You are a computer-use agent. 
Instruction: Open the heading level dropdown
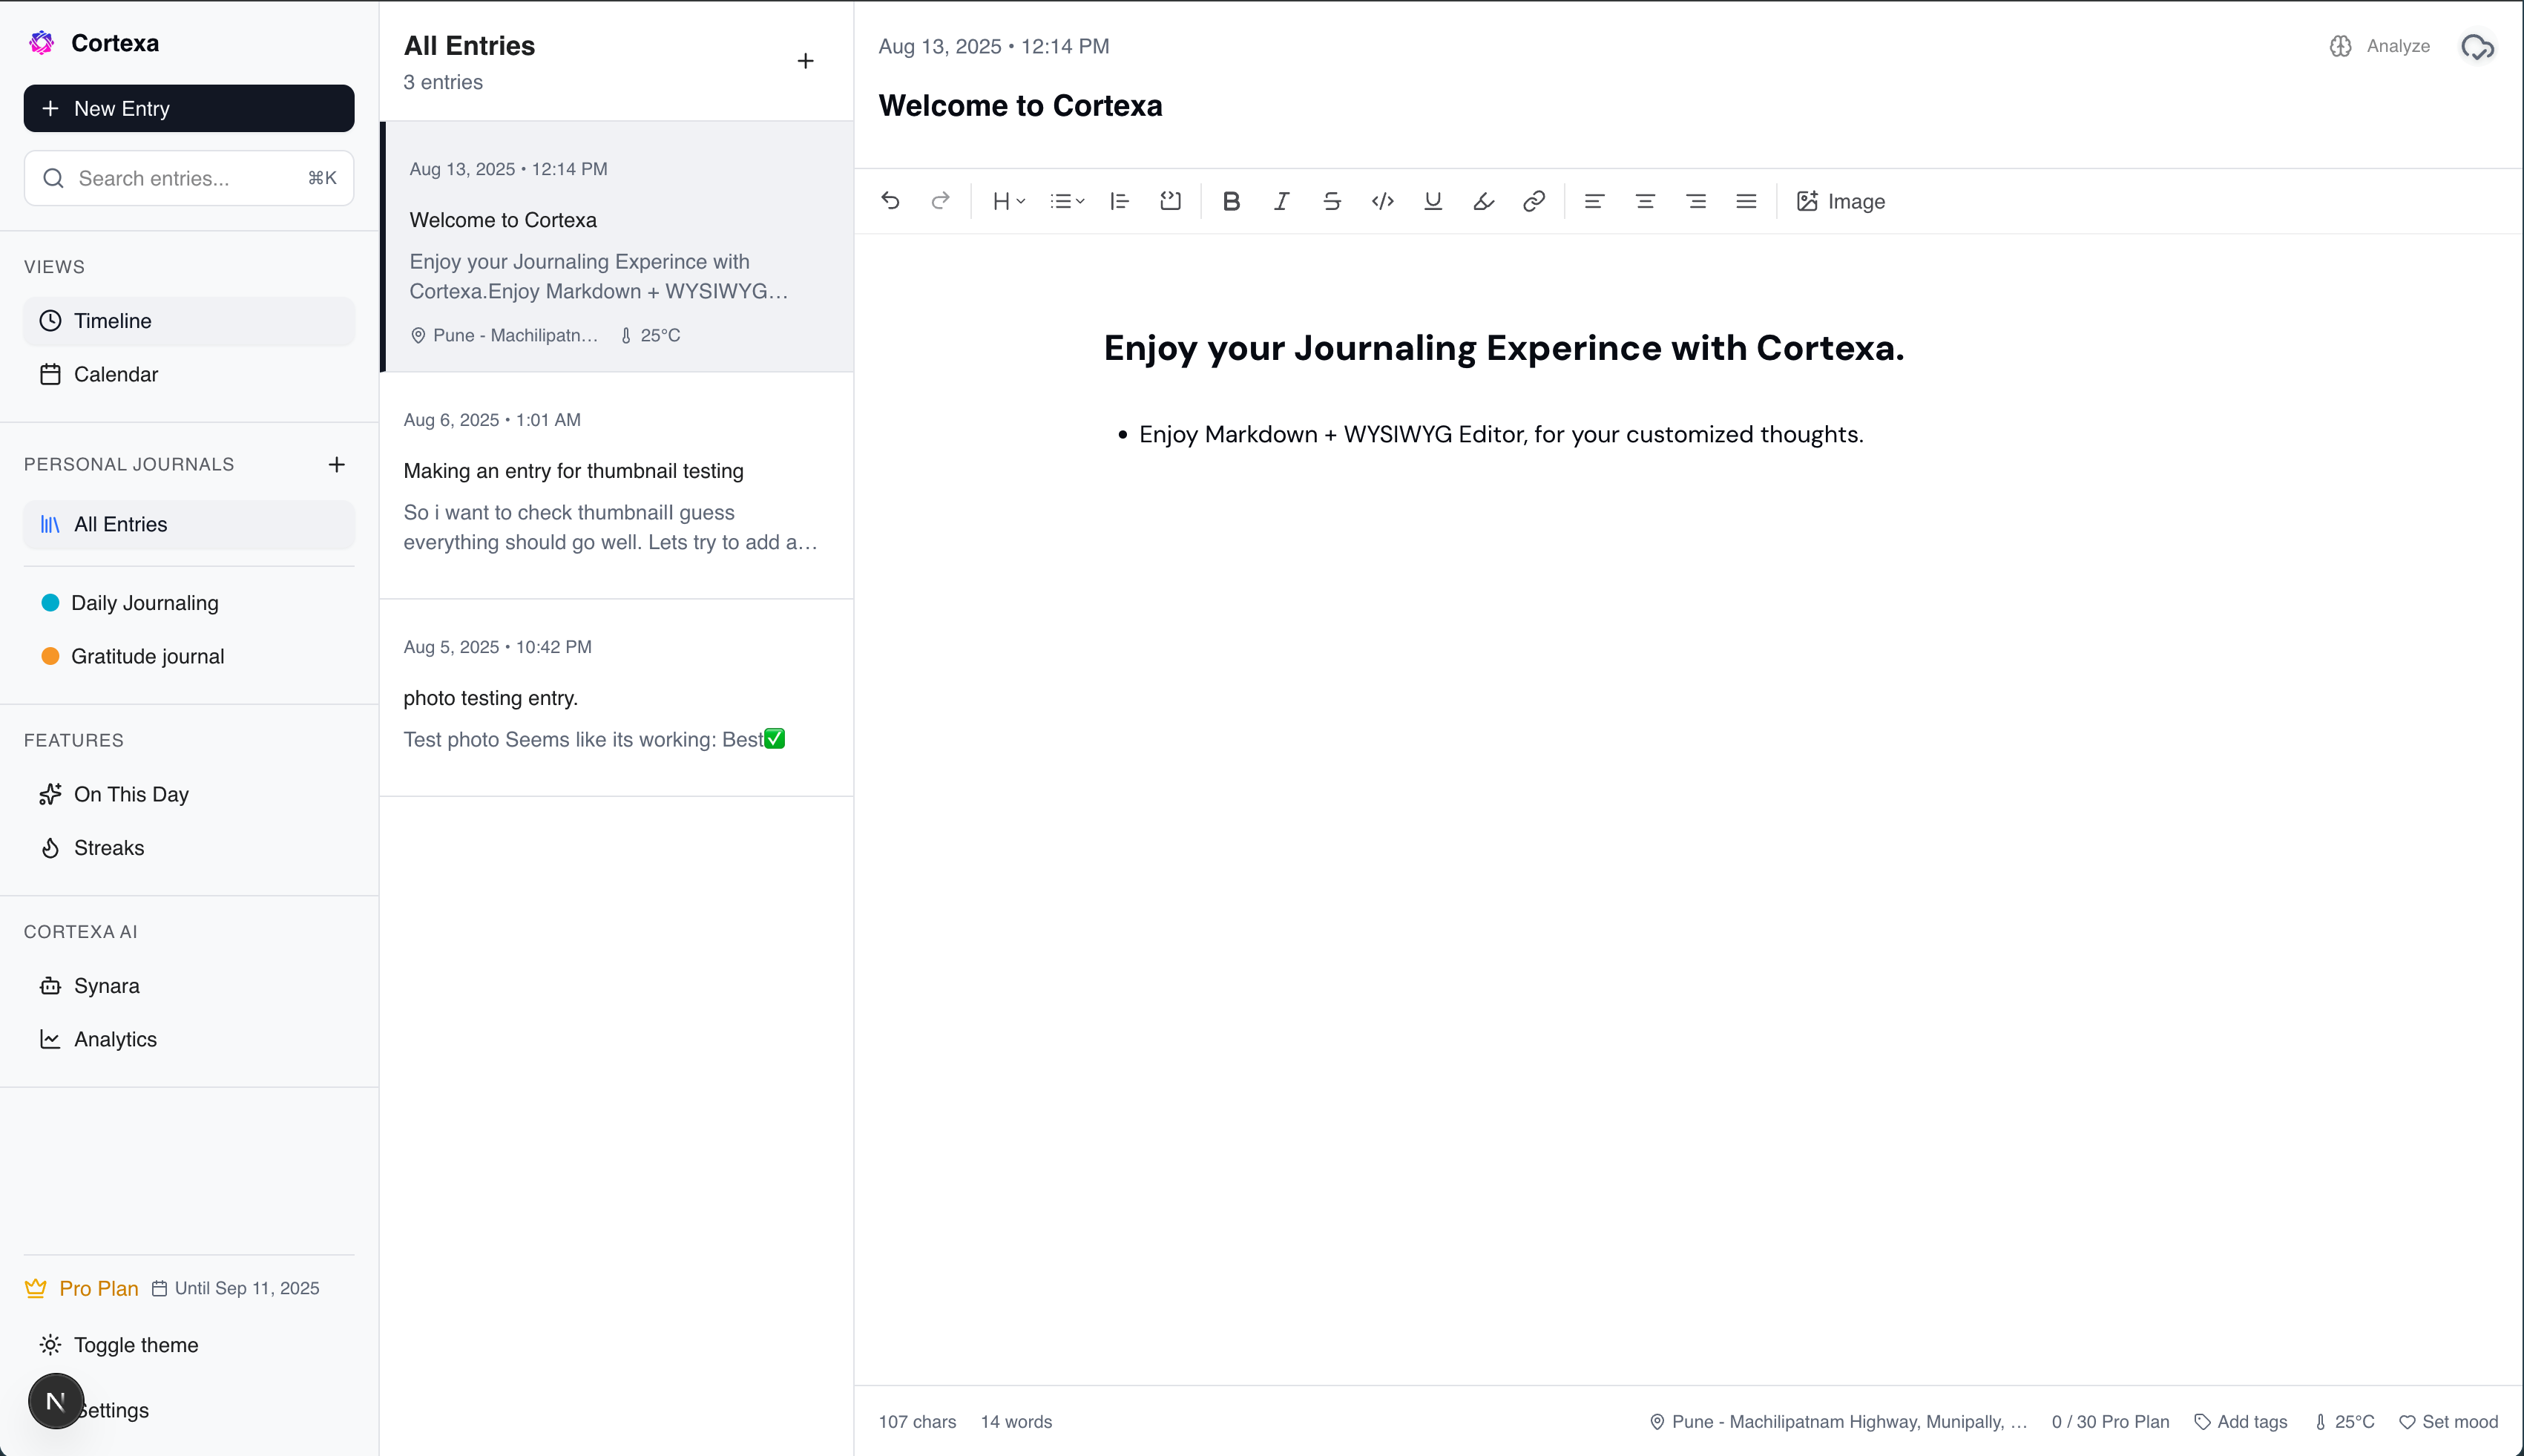click(x=1008, y=201)
